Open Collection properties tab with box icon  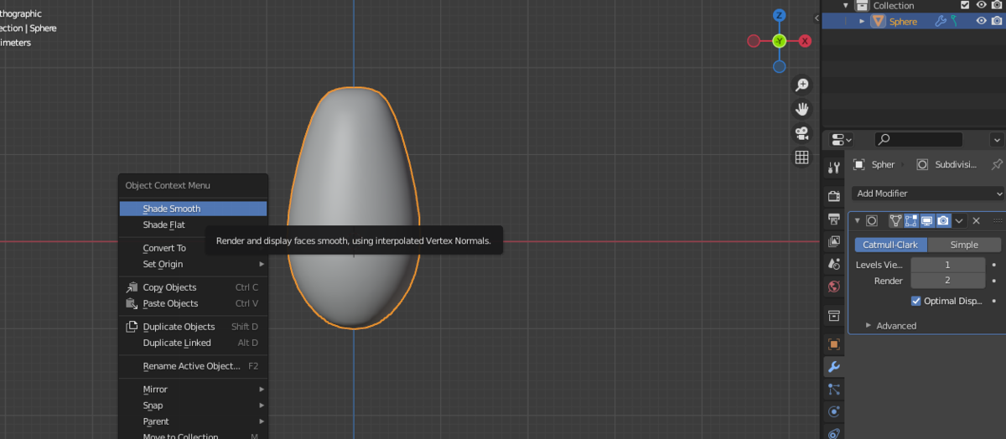coord(833,316)
